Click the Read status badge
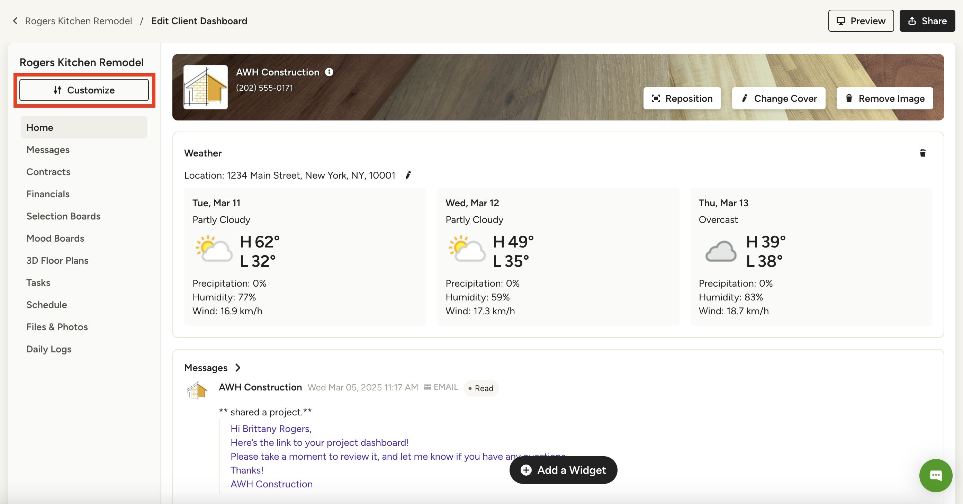Screen dimensions: 963x504 click(481, 388)
